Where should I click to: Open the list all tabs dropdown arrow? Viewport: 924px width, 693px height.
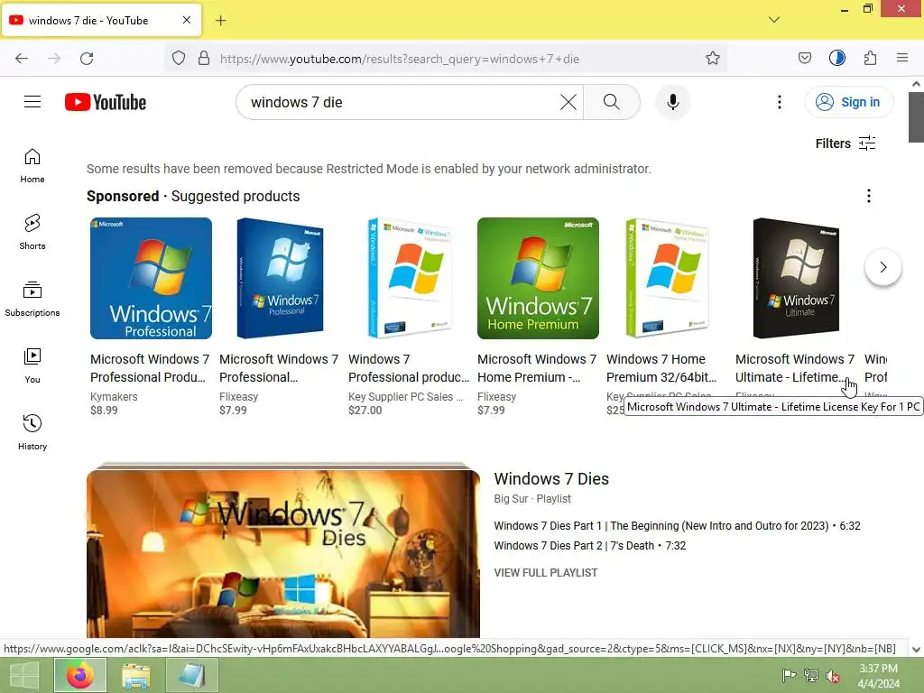773,20
